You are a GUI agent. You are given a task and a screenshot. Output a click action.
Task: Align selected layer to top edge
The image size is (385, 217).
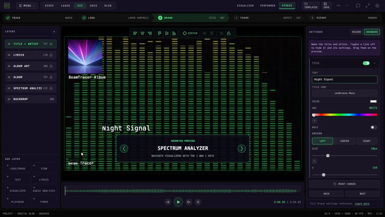coord(159,33)
